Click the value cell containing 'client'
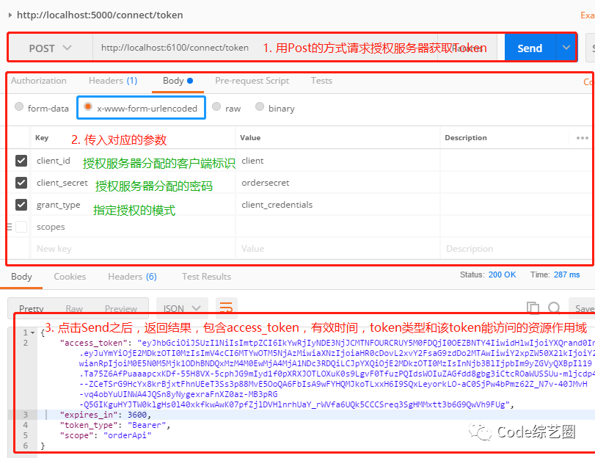This screenshot has height=458, width=595. pos(337,161)
